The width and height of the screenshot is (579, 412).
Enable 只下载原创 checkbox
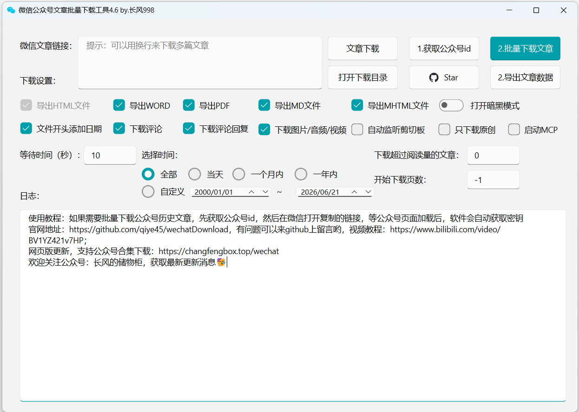[444, 130]
